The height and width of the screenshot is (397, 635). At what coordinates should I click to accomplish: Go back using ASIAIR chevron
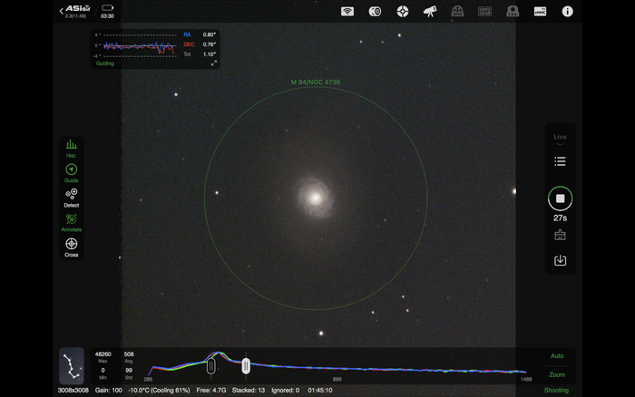point(62,11)
